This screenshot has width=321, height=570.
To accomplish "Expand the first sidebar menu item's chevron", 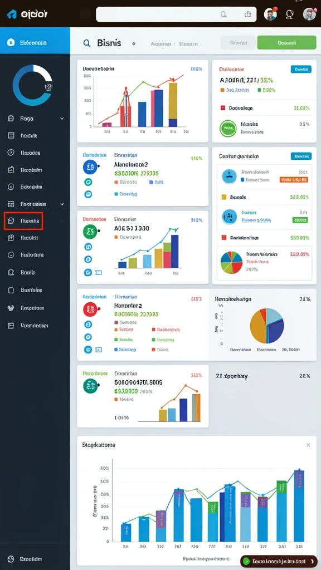I will pyautogui.click(x=62, y=119).
